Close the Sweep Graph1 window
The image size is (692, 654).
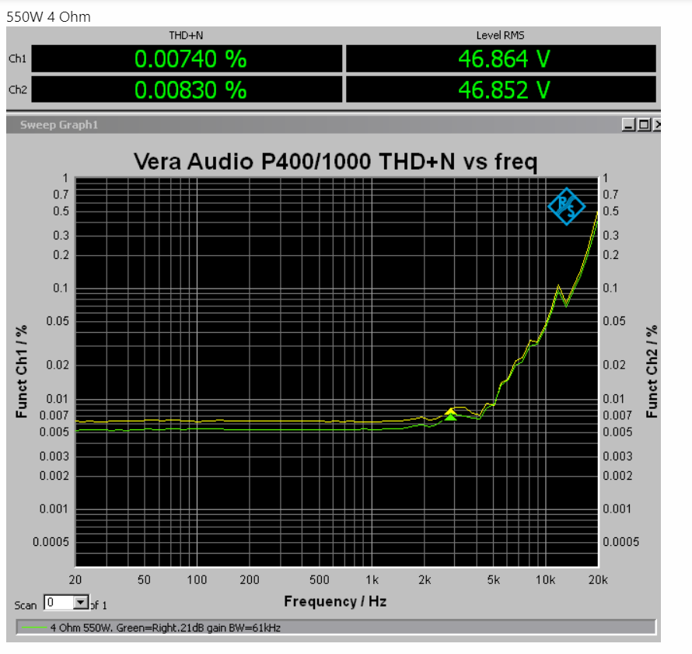(657, 125)
